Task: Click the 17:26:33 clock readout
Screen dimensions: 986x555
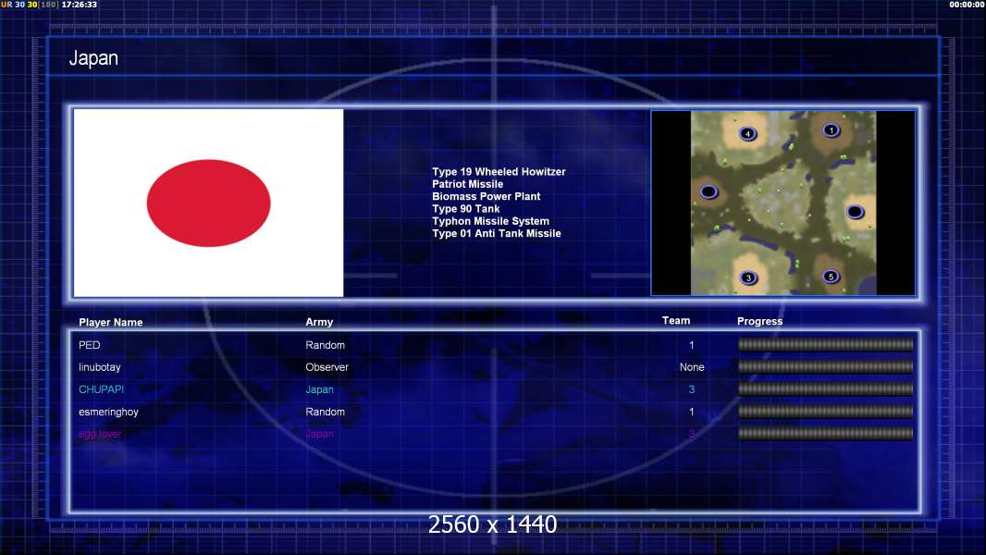Action: [80, 5]
